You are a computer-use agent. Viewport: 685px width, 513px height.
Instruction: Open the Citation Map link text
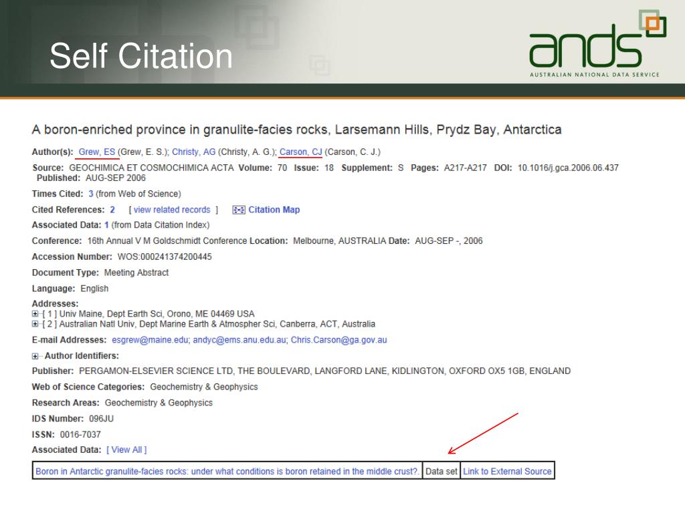(274, 210)
